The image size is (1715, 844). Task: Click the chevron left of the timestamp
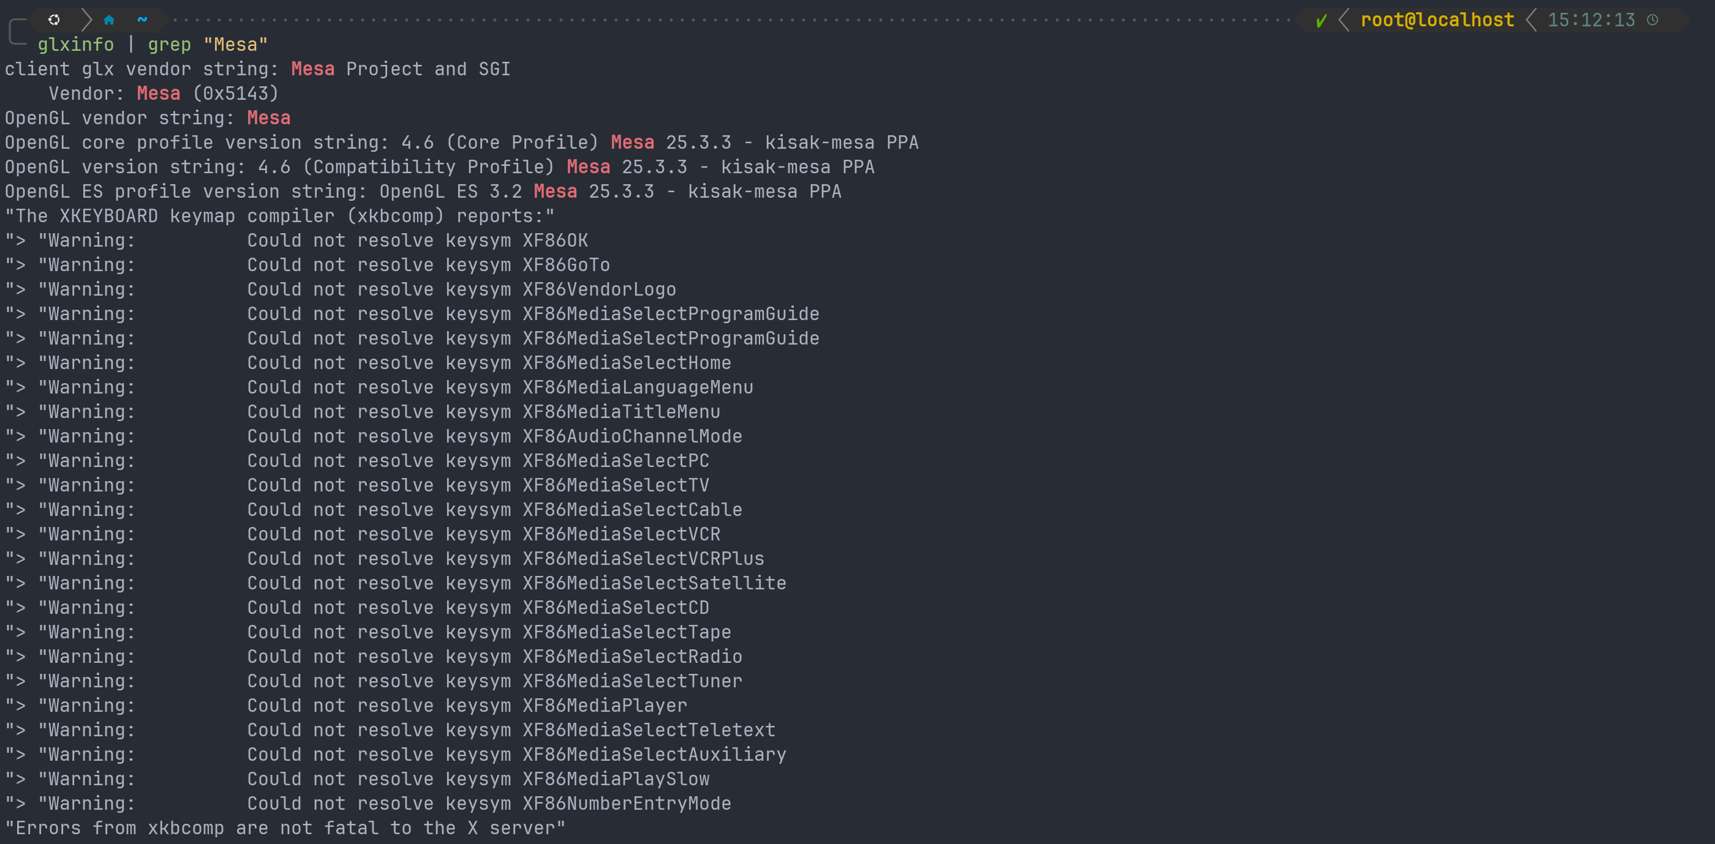pos(1531,20)
